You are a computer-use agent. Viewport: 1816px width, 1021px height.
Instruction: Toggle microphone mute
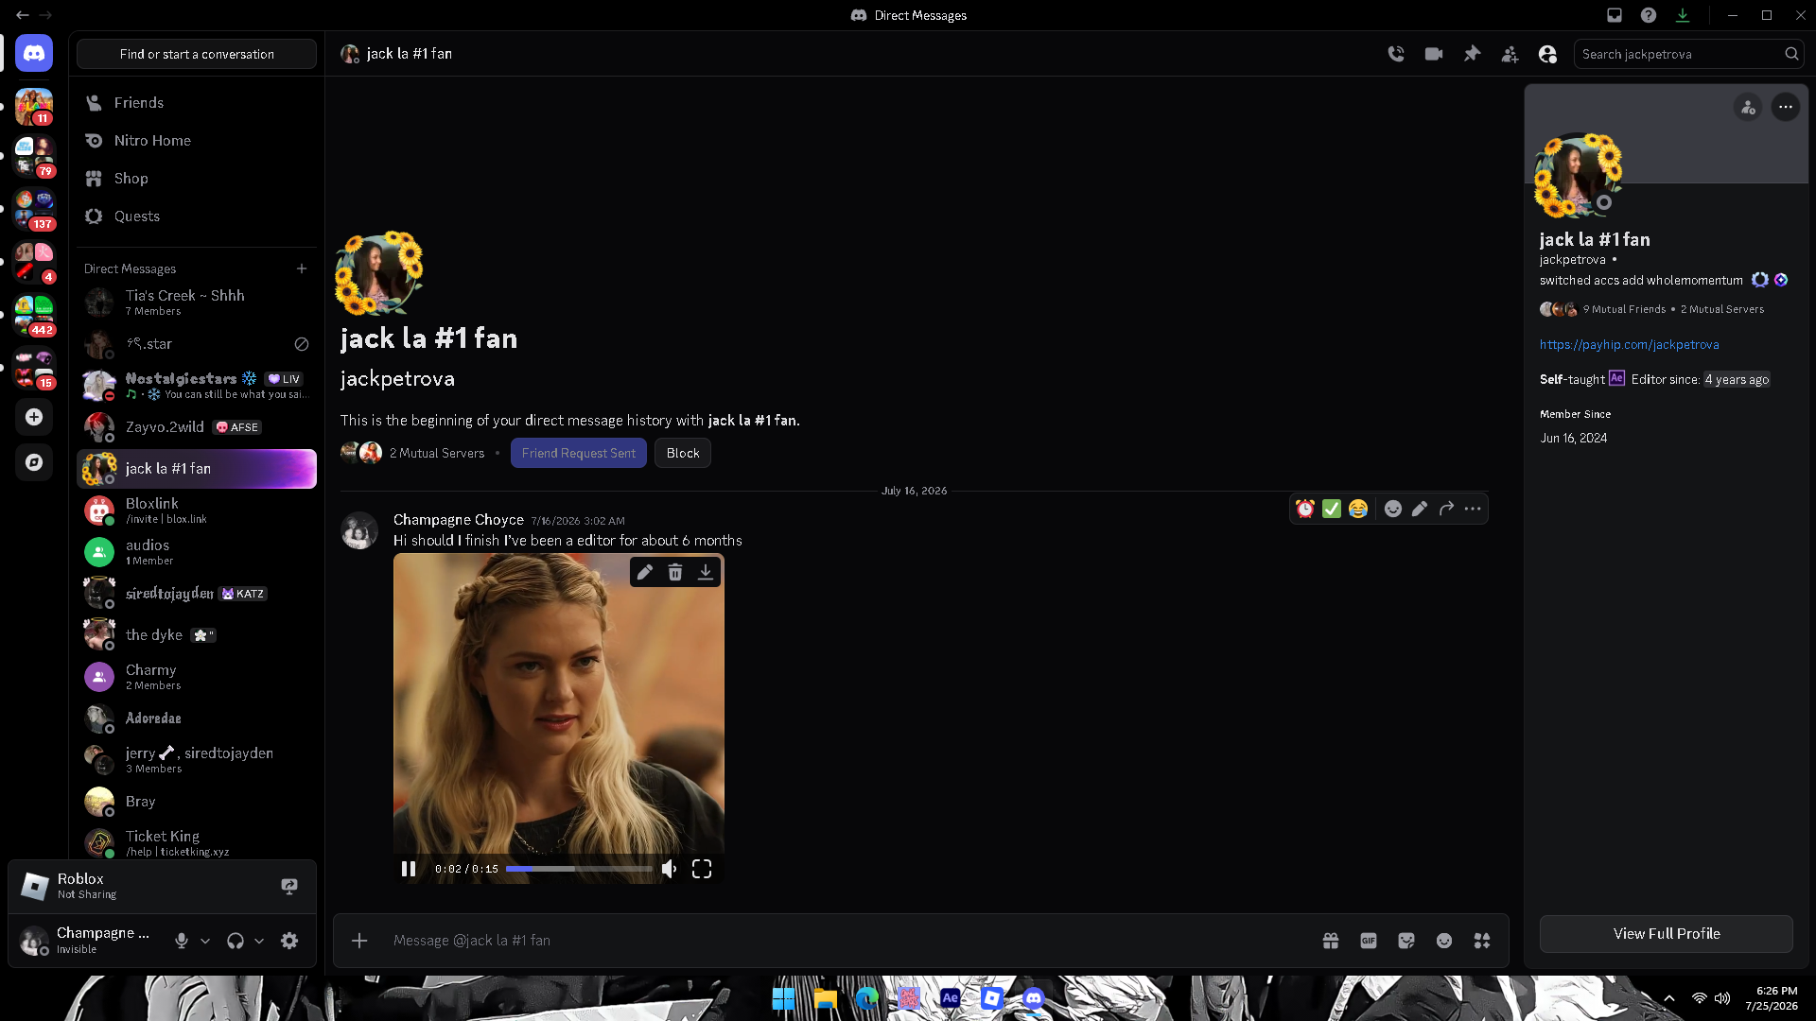[x=182, y=941]
